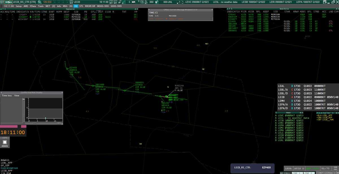339x174 pixels.
Task: Click the VATSIM connection logo
Action: tap(8, 2)
